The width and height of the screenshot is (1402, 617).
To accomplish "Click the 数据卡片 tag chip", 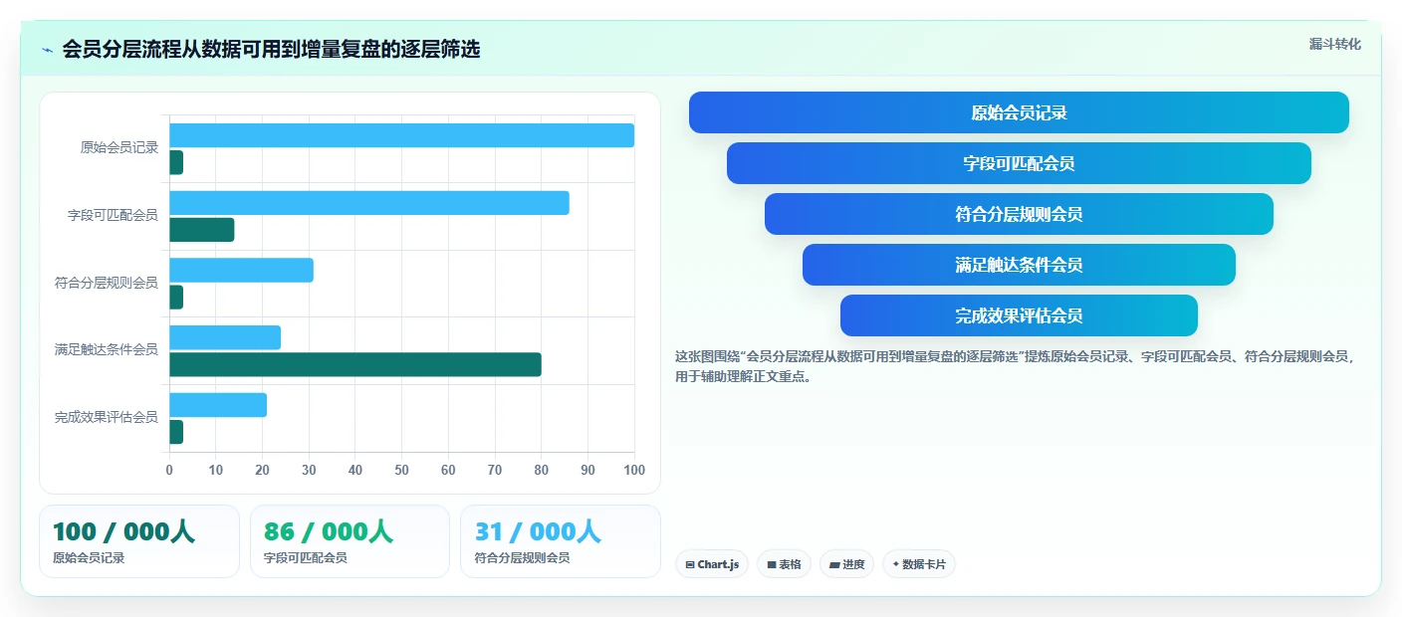I will point(919,564).
